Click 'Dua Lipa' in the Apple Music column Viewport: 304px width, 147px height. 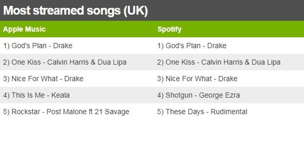click(112, 62)
